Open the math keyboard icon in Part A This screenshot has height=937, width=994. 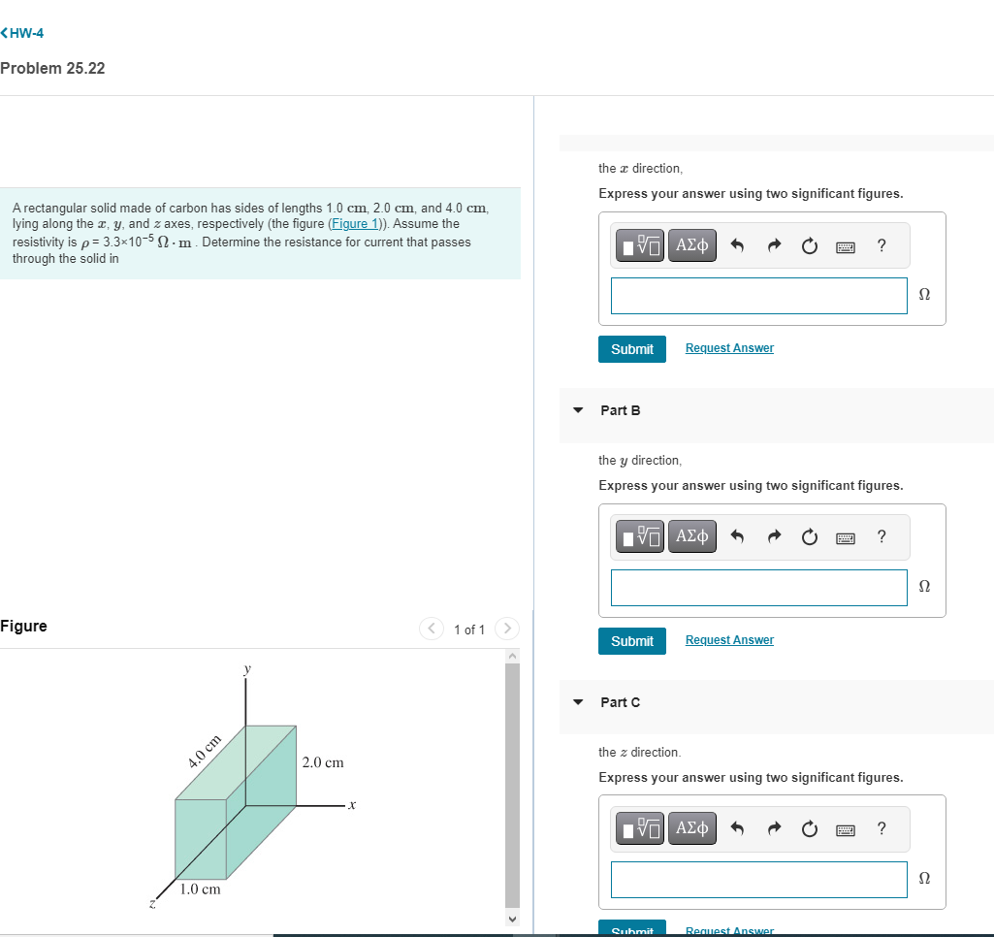pos(845,245)
